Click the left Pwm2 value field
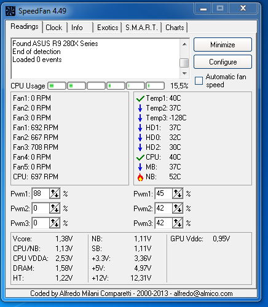268x307 pixels. pos(41,208)
